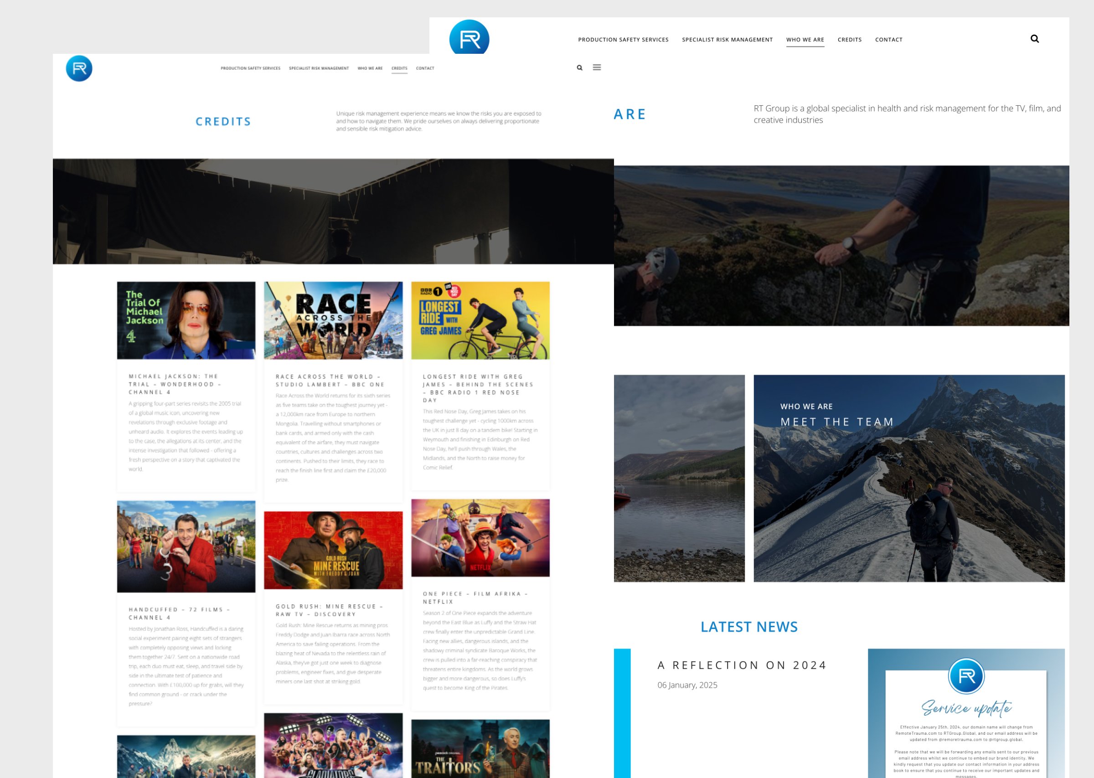Open the search magnifier on the Who We Are page
Viewport: 1094px width, 778px height.
(1035, 39)
